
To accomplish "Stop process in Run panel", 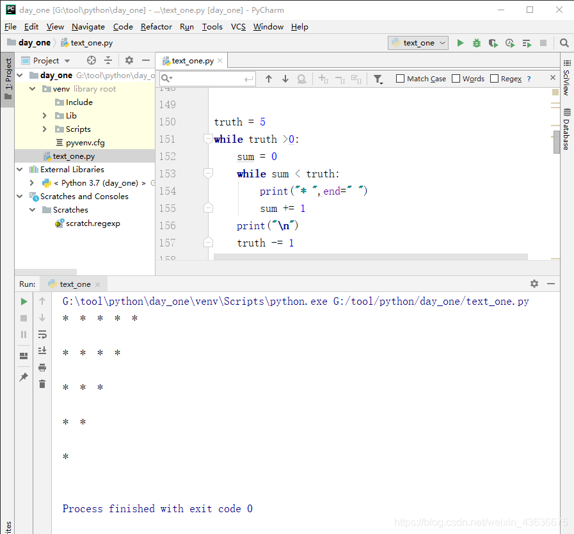I will point(24,318).
